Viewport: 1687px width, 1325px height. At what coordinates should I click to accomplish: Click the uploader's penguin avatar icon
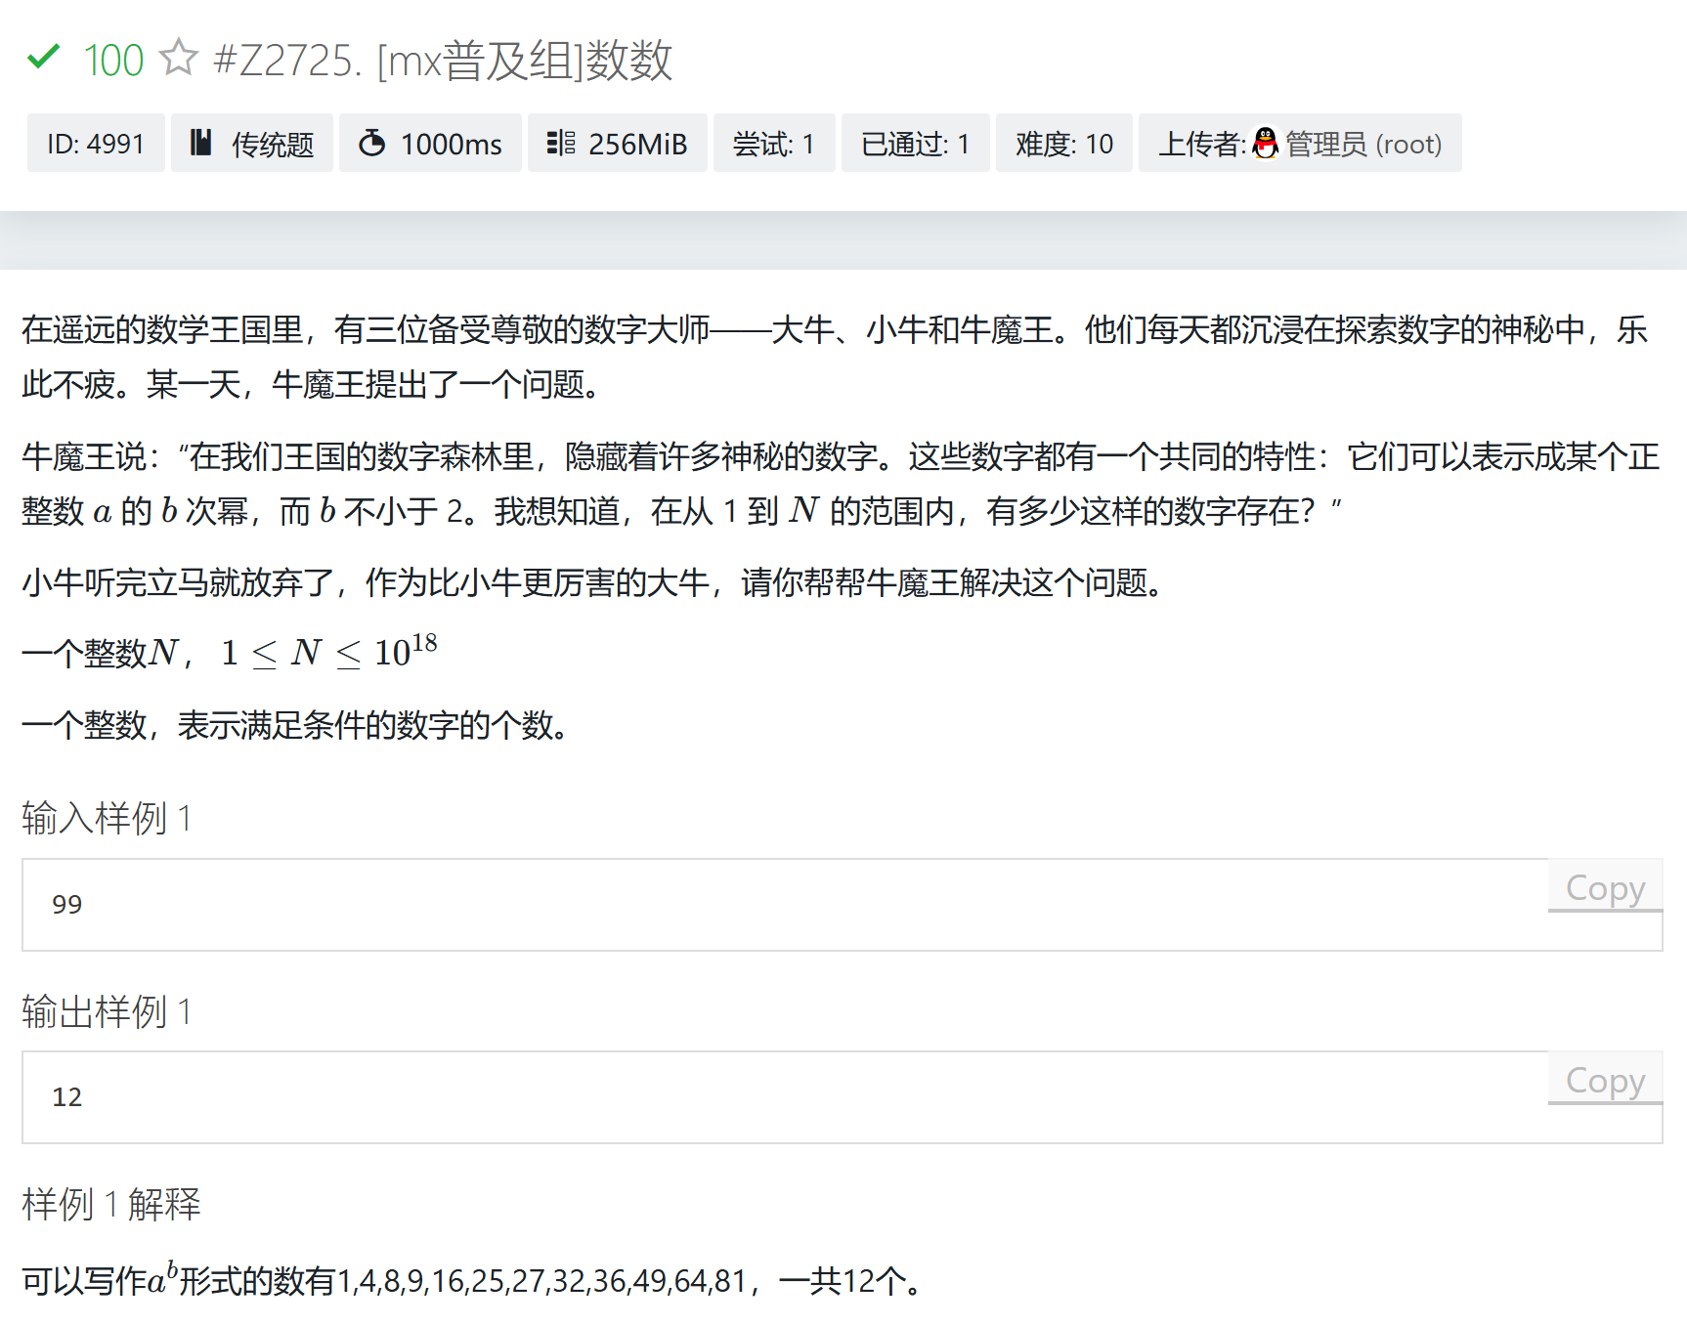[x=1266, y=143]
